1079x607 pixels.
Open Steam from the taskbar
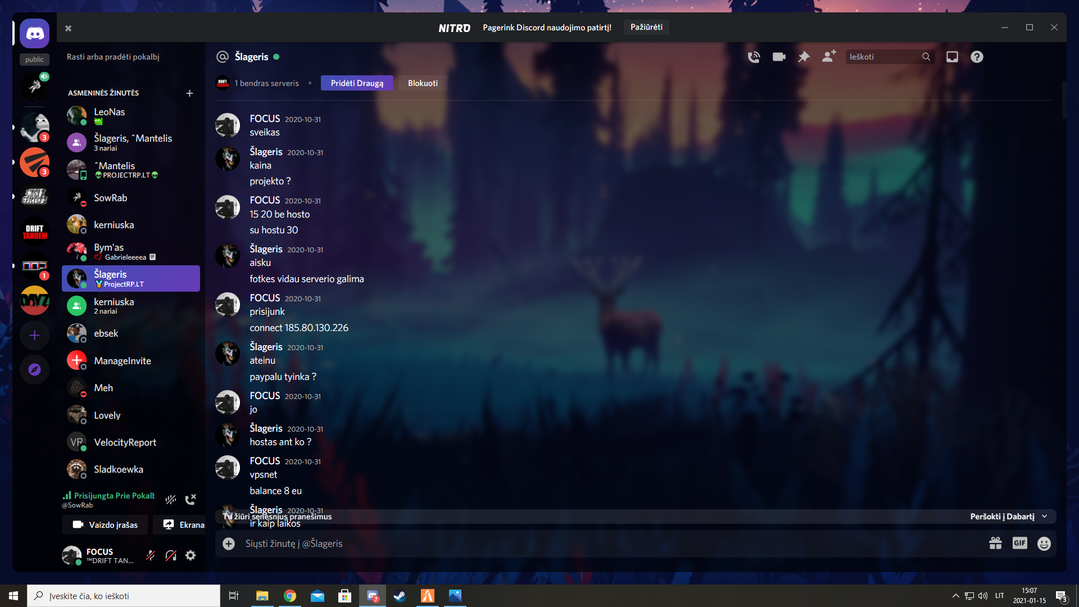click(x=400, y=596)
